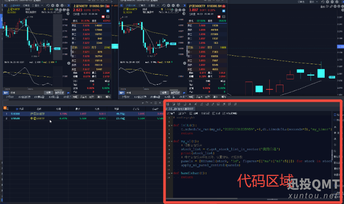This screenshot has width=344, height=204.
Task: Open 显示 dropdown in 上证50ETF chart toolbar
Action: (38, 5)
